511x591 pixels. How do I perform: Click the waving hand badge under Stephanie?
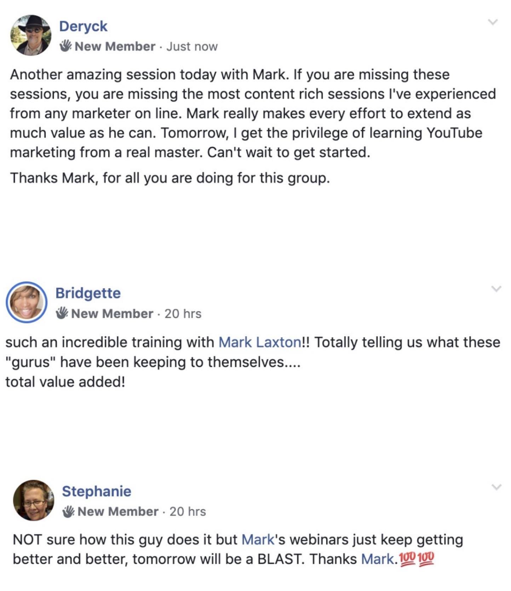click(69, 511)
